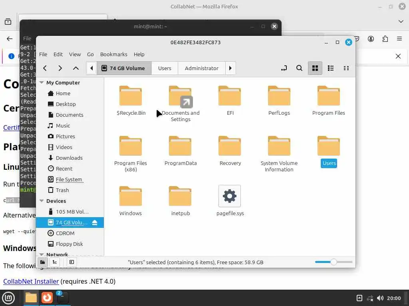Click Files app in taskbar
Image resolution: width=409 pixels, height=306 pixels.
tap(31, 298)
